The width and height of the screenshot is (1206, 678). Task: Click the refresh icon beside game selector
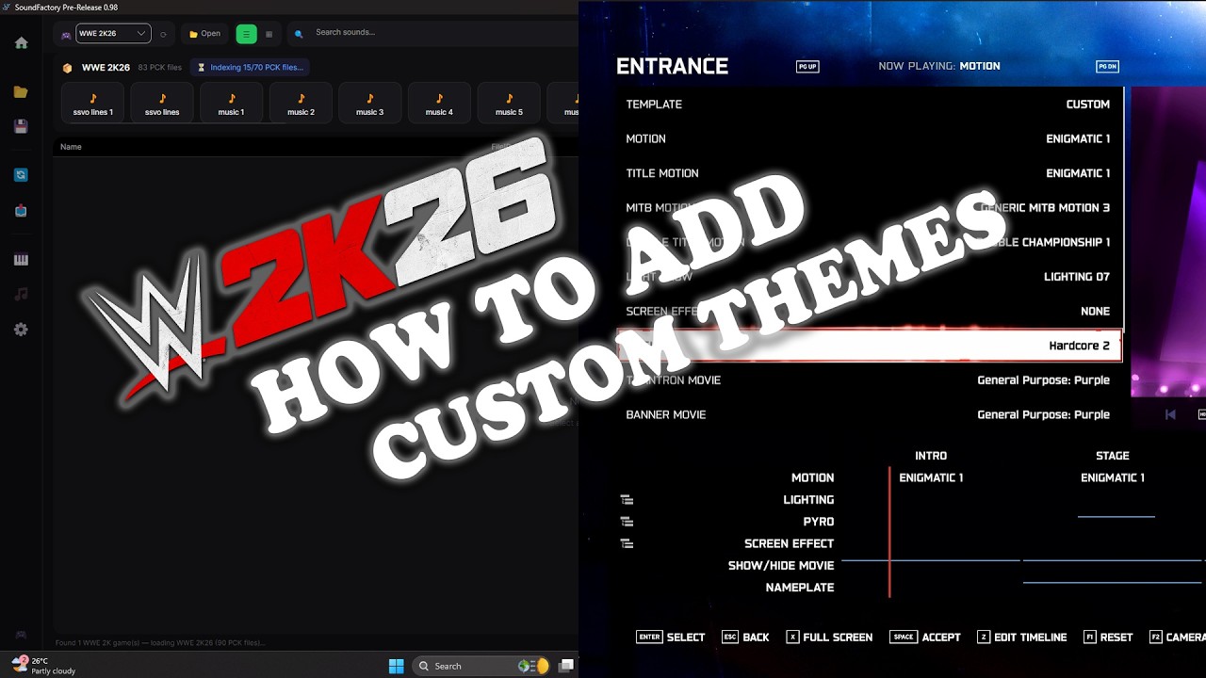click(x=163, y=34)
